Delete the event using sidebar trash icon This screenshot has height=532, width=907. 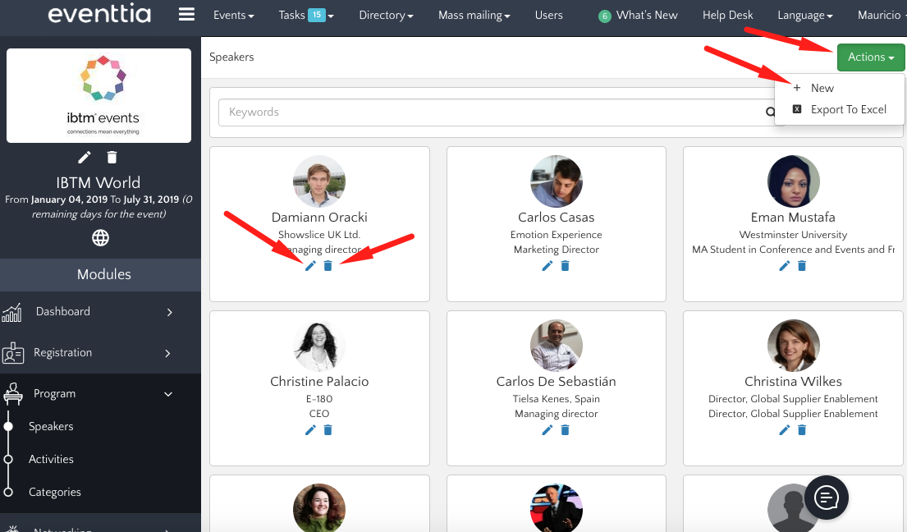[112, 158]
